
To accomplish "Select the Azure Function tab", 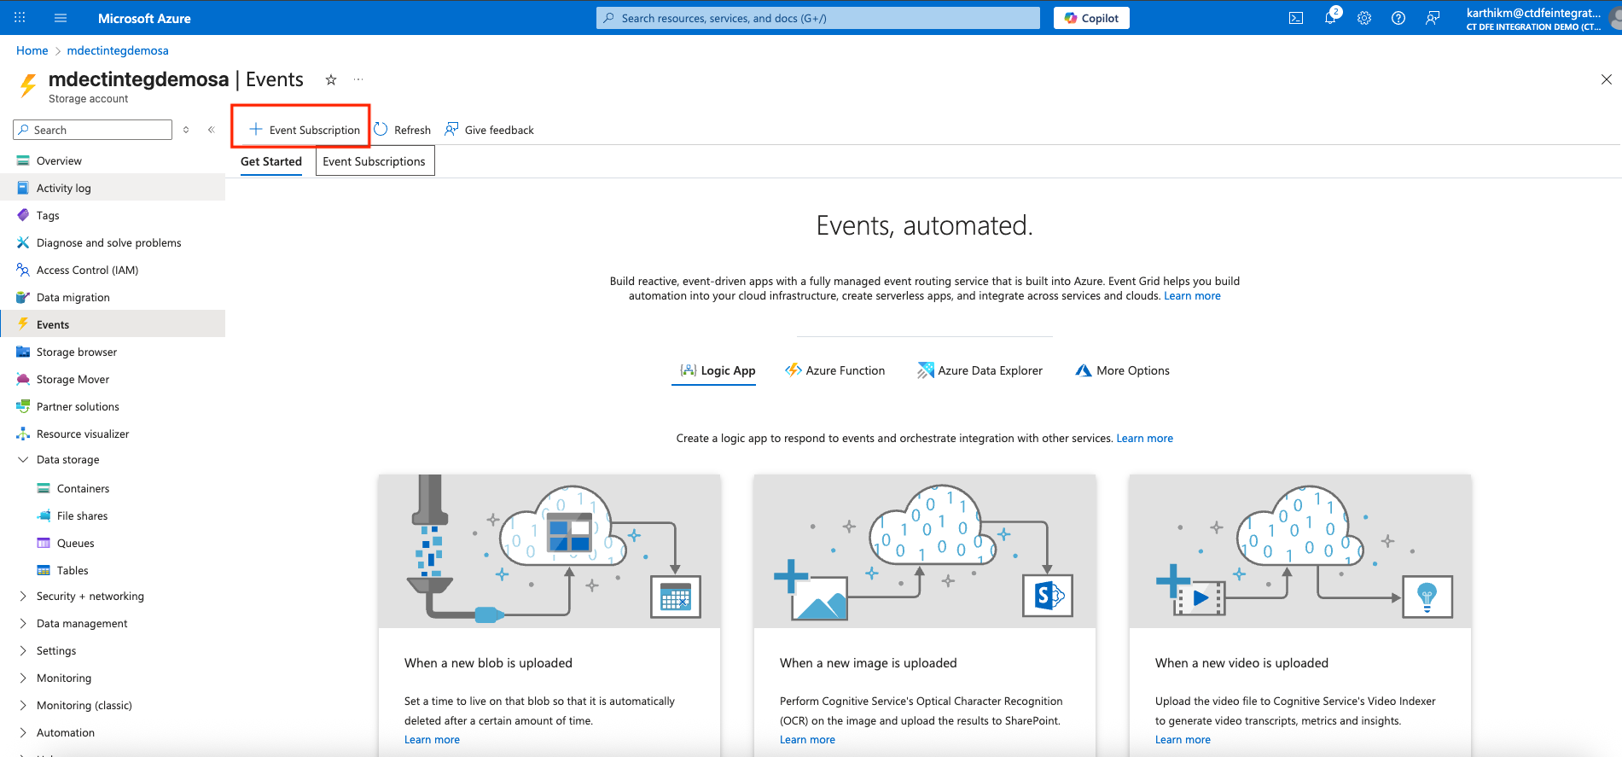I will pyautogui.click(x=835, y=370).
